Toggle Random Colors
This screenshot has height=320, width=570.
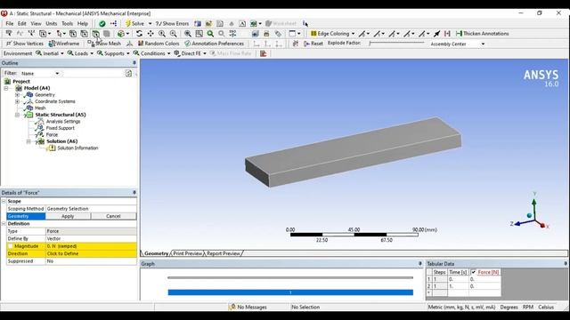pyautogui.click(x=159, y=44)
